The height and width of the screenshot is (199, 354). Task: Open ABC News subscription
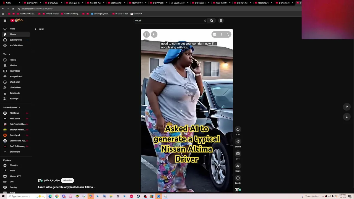tap(16, 113)
